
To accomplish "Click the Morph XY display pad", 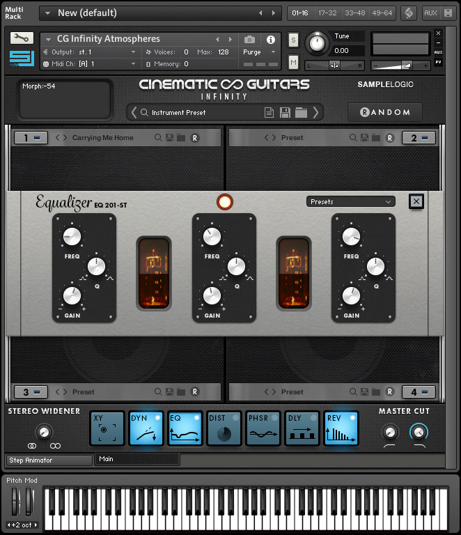I will [65, 100].
